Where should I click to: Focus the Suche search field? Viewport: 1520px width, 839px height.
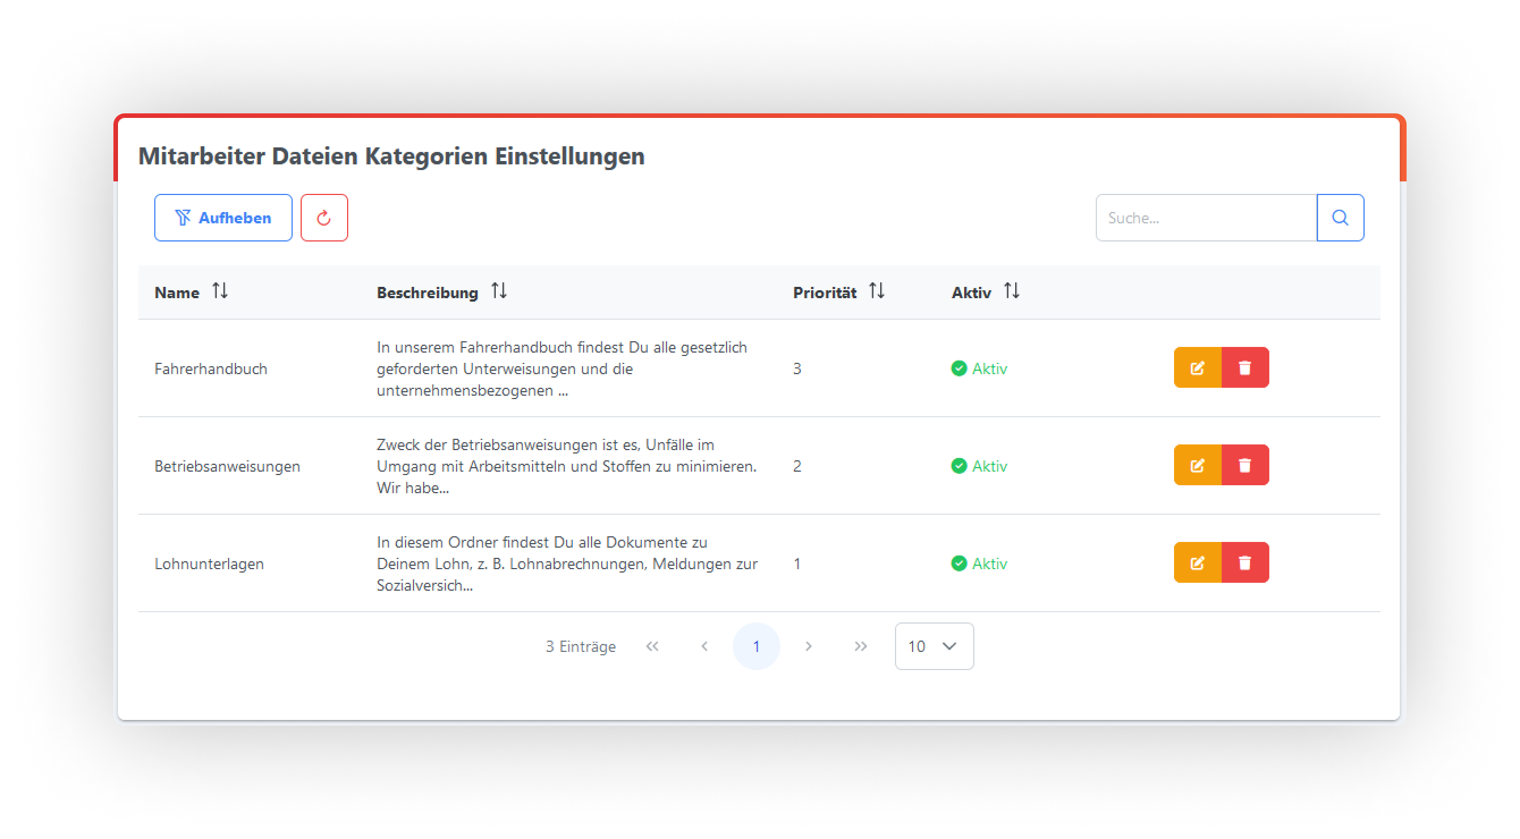tap(1205, 218)
